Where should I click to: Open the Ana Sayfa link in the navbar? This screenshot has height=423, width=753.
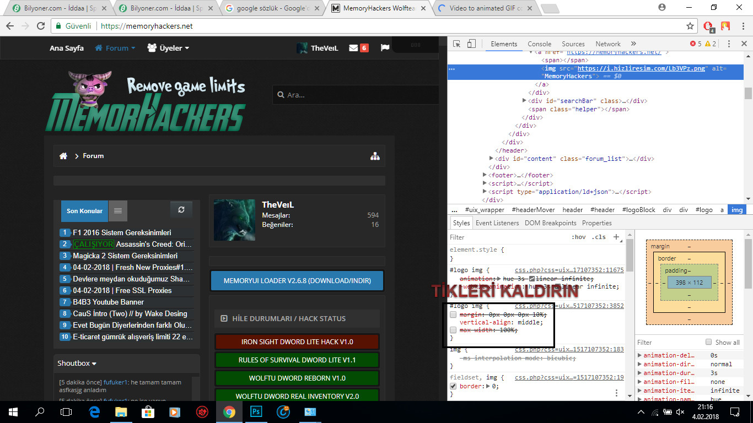(x=67, y=48)
